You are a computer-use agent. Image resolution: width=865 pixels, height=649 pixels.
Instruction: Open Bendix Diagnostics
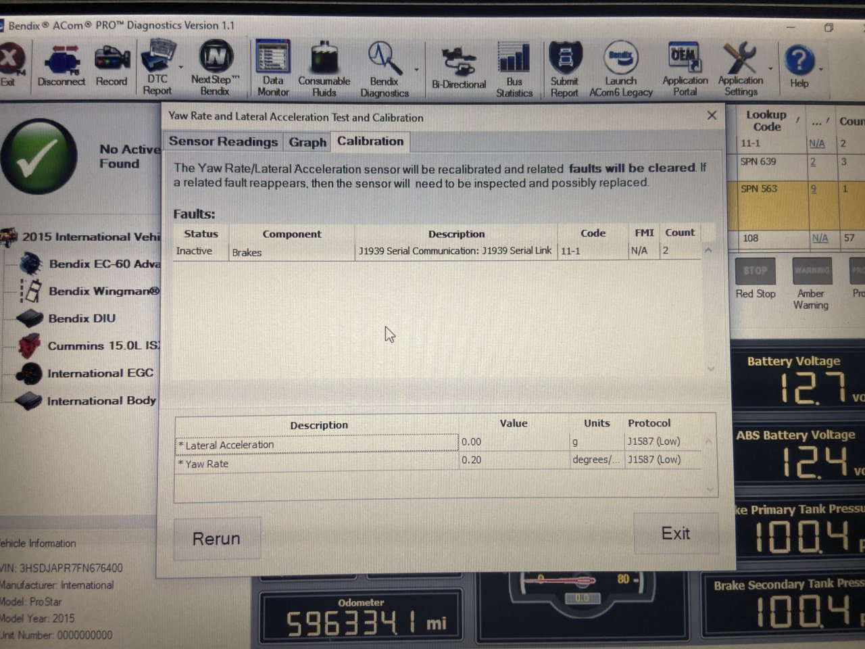coord(384,69)
